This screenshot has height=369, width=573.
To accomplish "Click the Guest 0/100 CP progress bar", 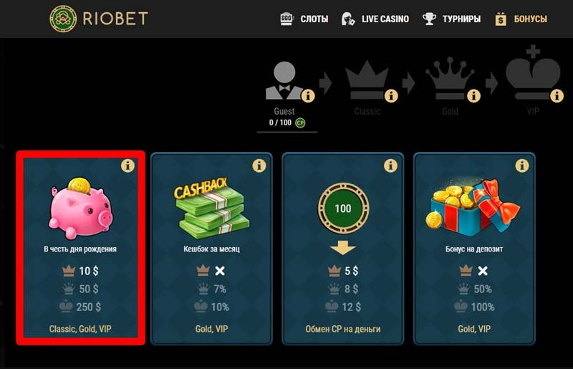I will pos(287,132).
